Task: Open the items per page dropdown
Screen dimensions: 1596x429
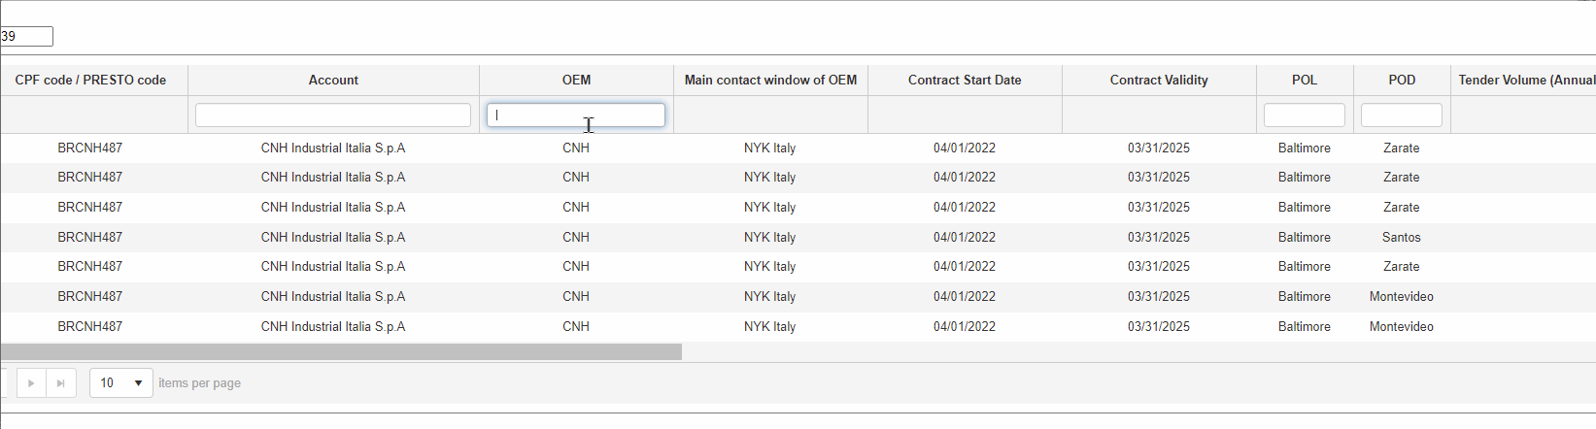Action: 121,383
